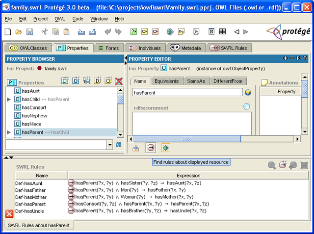Click the blue O create object property icon
Screen dimensions: 314x234
pyautogui.click(x=76, y=80)
